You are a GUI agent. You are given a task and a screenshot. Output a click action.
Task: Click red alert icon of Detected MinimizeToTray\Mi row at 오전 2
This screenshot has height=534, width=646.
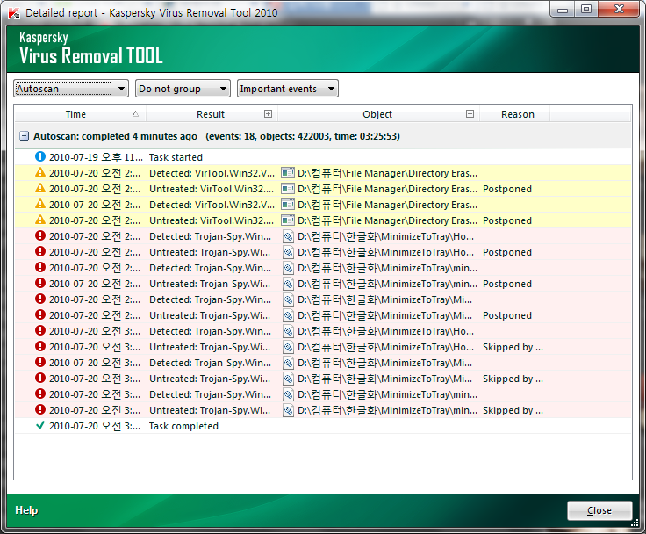pos(40,299)
